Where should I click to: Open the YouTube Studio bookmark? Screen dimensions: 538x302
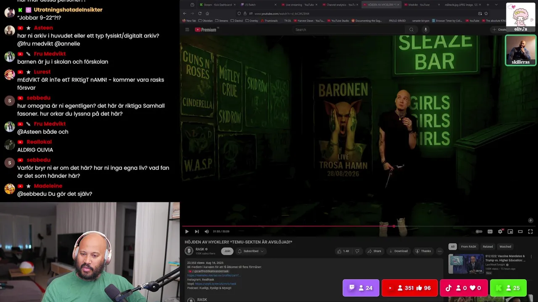(338, 21)
